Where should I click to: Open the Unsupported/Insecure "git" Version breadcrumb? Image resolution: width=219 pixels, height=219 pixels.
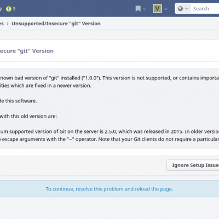(x=56, y=24)
